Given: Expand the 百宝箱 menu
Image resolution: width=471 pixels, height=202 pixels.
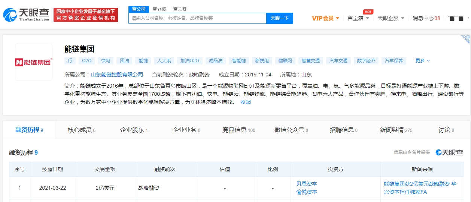Looking at the screenshot, I should point(358,18).
